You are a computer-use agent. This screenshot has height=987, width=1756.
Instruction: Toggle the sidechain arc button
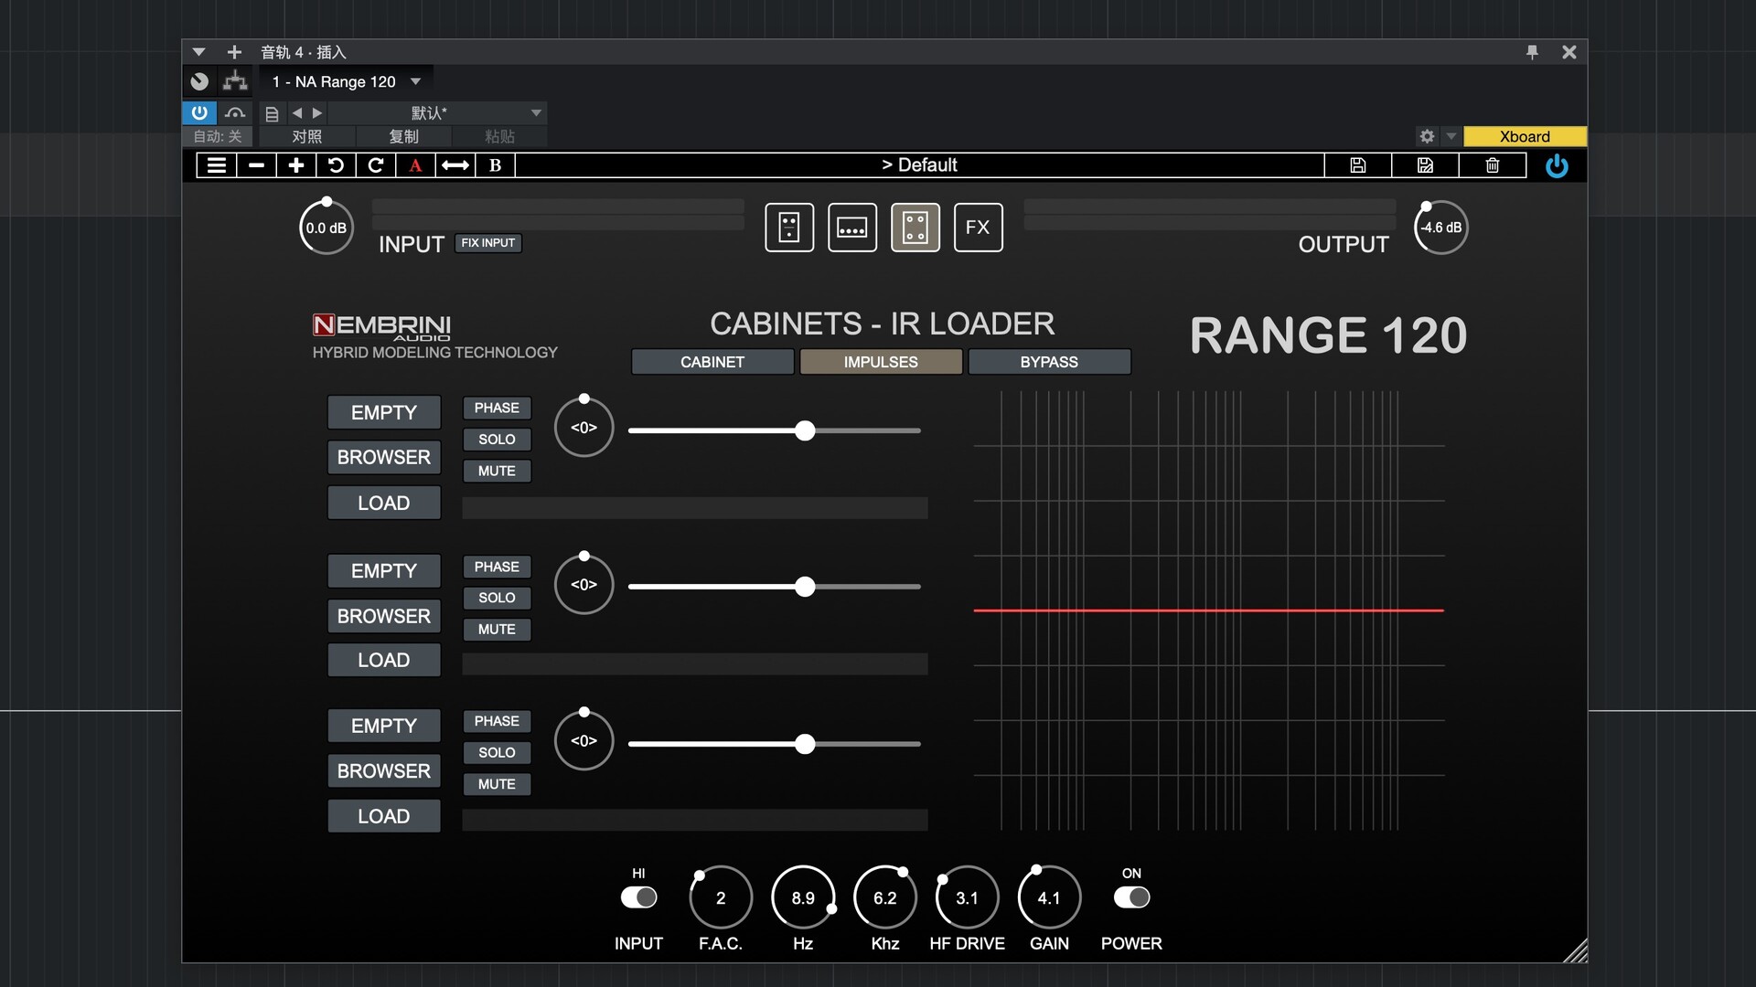(x=235, y=112)
